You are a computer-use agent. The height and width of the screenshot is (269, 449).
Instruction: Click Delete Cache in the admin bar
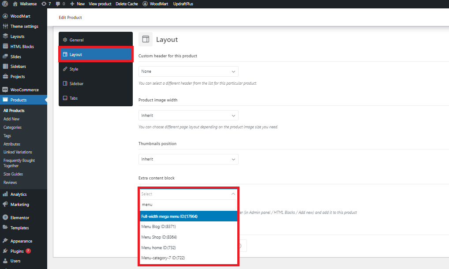pyautogui.click(x=127, y=4)
